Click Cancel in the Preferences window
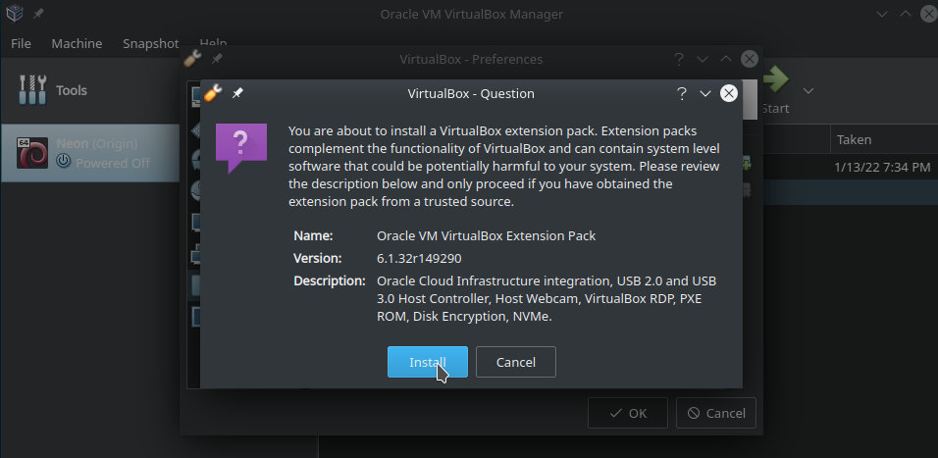This screenshot has width=938, height=458. 716,413
